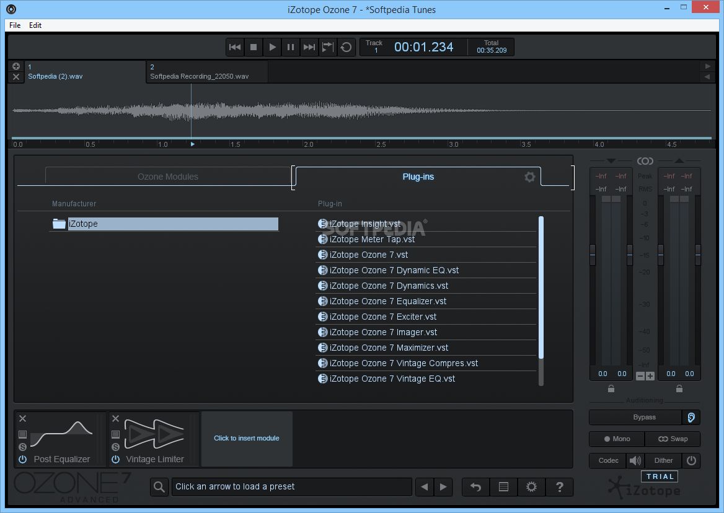Remove current track with X icon
This screenshot has height=513, width=724.
tap(16, 77)
